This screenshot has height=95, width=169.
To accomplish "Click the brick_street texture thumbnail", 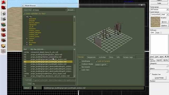I will click(155, 22).
